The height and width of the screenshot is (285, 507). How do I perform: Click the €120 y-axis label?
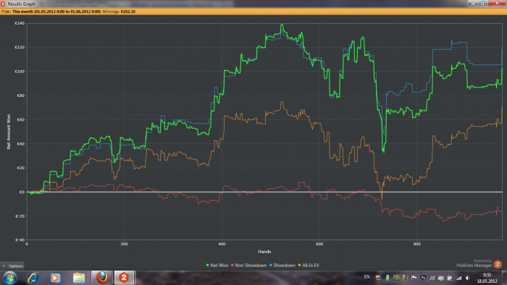[x=20, y=48]
